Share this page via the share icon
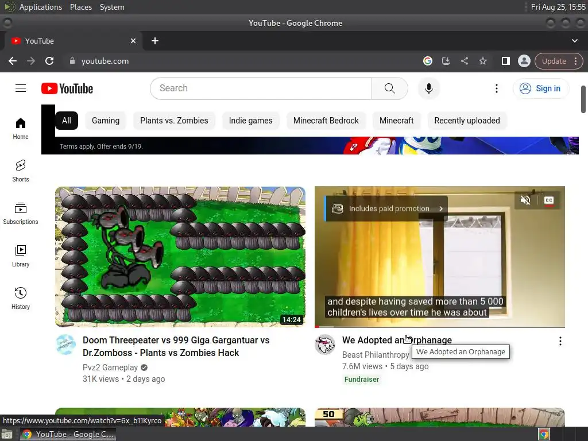This screenshot has width=588, height=441. [464, 61]
